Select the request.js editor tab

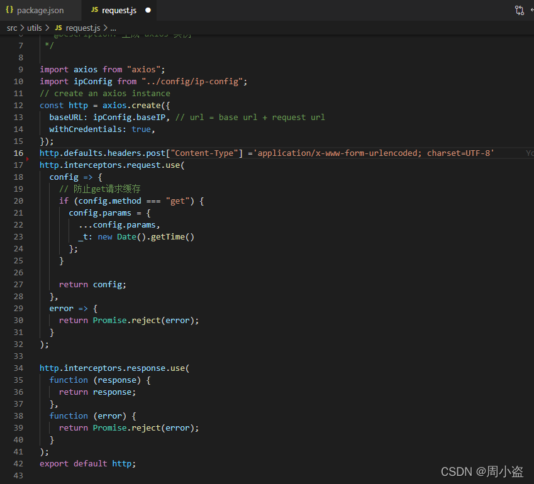tap(119, 10)
